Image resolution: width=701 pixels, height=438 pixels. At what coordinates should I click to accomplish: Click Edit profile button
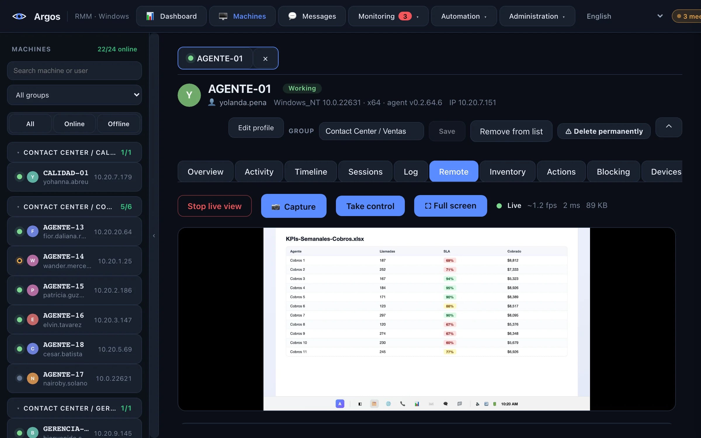[x=256, y=128]
